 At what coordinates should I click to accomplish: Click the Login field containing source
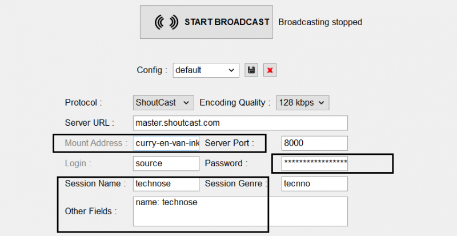click(x=166, y=163)
